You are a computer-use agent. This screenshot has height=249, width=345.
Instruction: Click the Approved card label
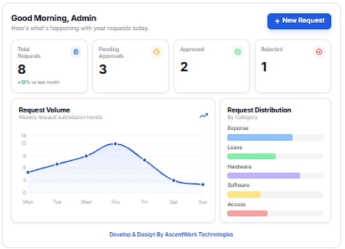pyautogui.click(x=192, y=49)
